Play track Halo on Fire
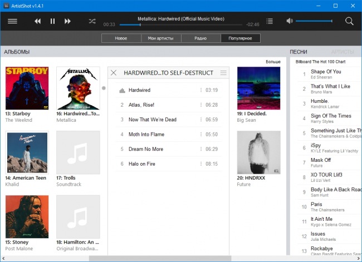The height and width of the screenshot is (262, 362). click(169, 164)
